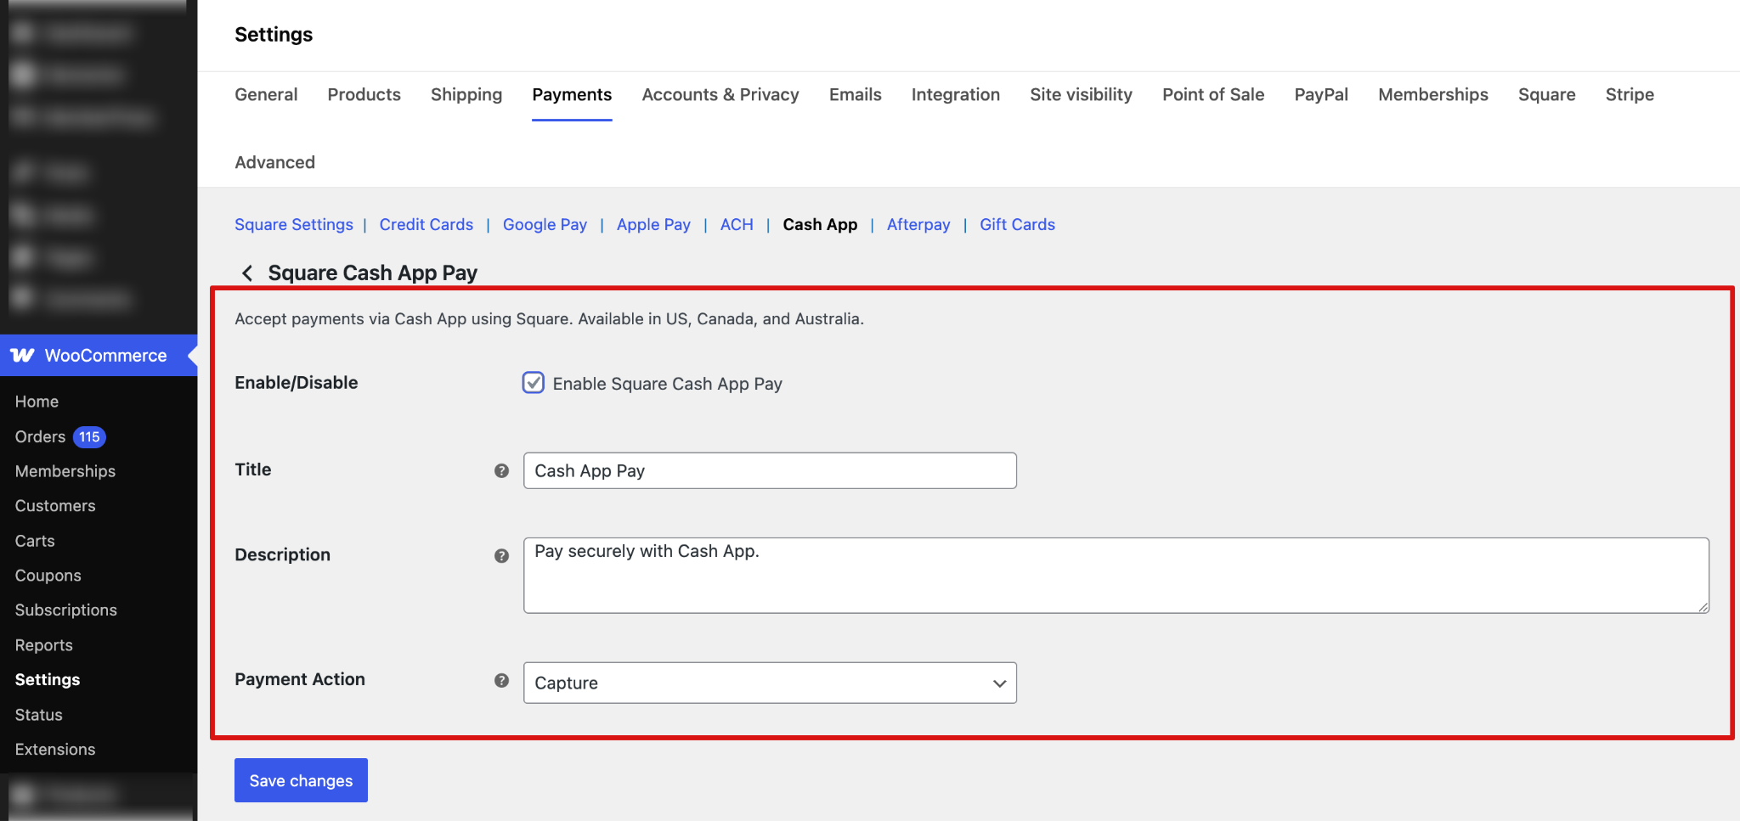This screenshot has width=1740, height=821.
Task: Click the Description text area
Action: tap(935, 575)
